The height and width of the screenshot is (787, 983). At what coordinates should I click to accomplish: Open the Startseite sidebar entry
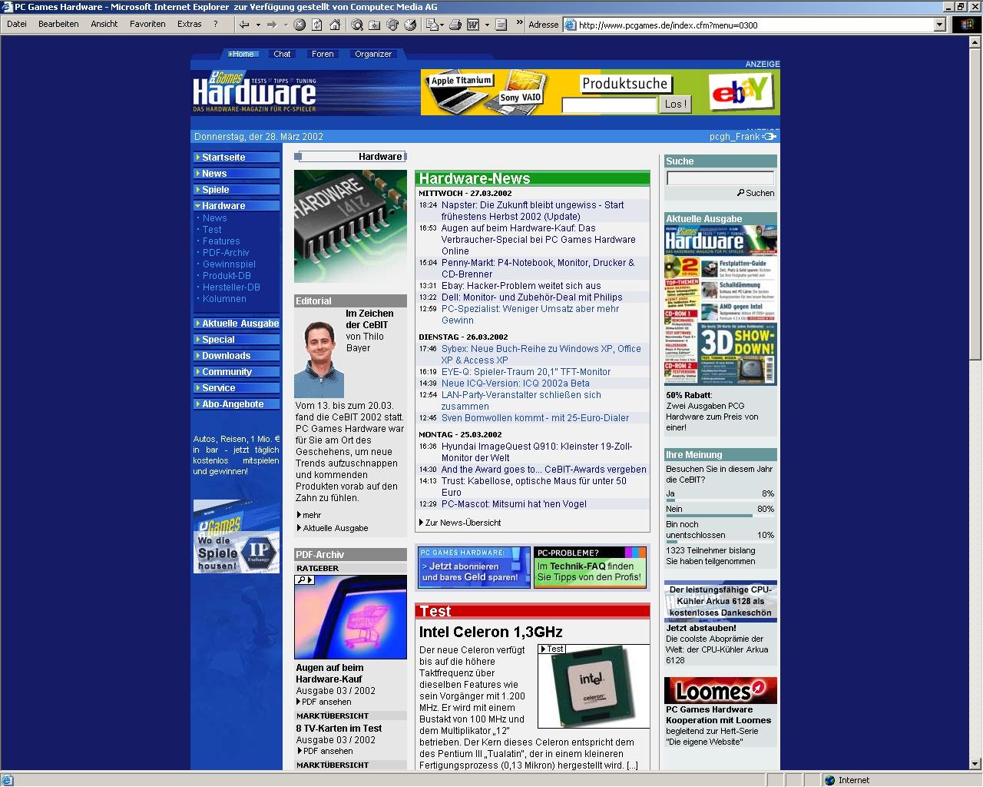237,157
